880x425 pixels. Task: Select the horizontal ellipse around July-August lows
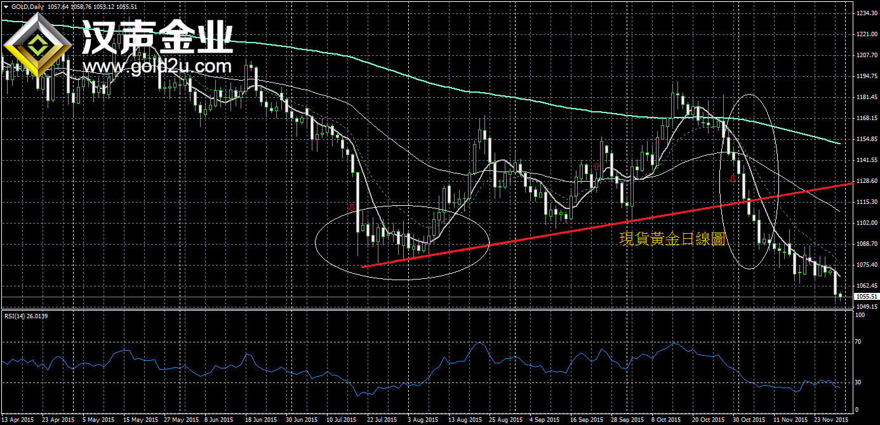pyautogui.click(x=402, y=243)
